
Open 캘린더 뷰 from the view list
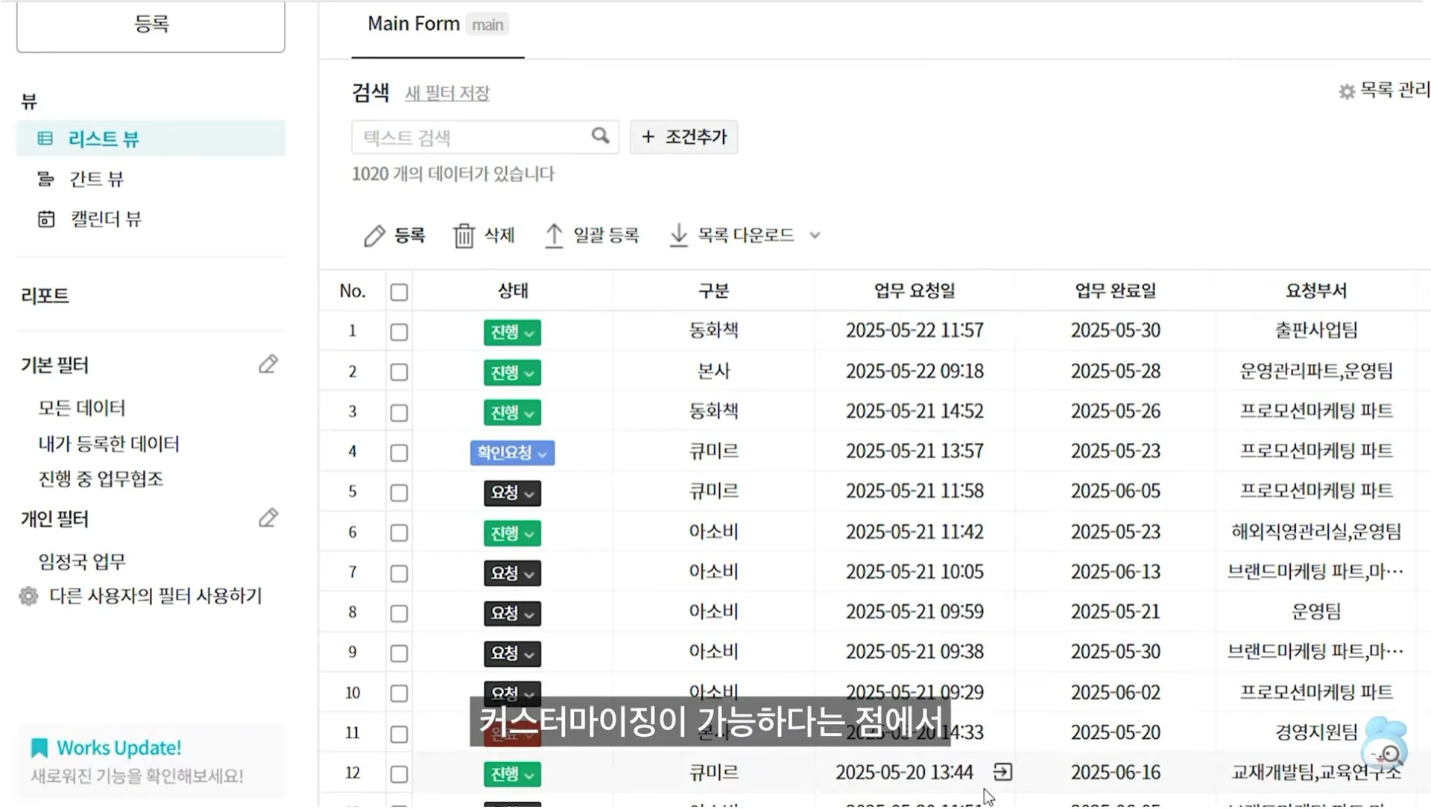(104, 218)
